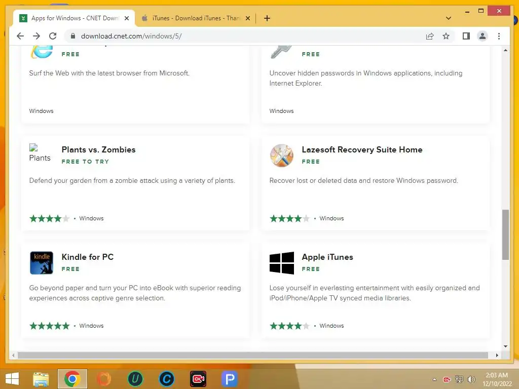Close the iTunes Download tab
519x389 pixels.
247,18
